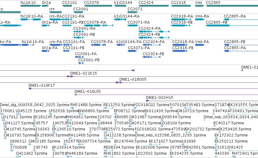This screenshot has height=158, width=258.
Task: Select EST label EK247649.5prime
Action: (x=131, y=141)
